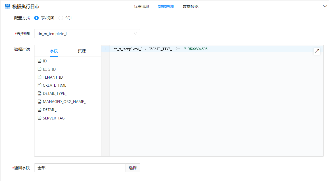Select the SQL radio option
Image resolution: width=329 pixels, height=181 pixels.
tap(61, 18)
